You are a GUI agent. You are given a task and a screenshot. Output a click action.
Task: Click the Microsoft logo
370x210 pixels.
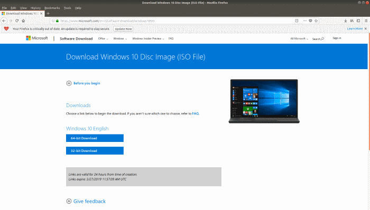pyautogui.click(x=37, y=38)
